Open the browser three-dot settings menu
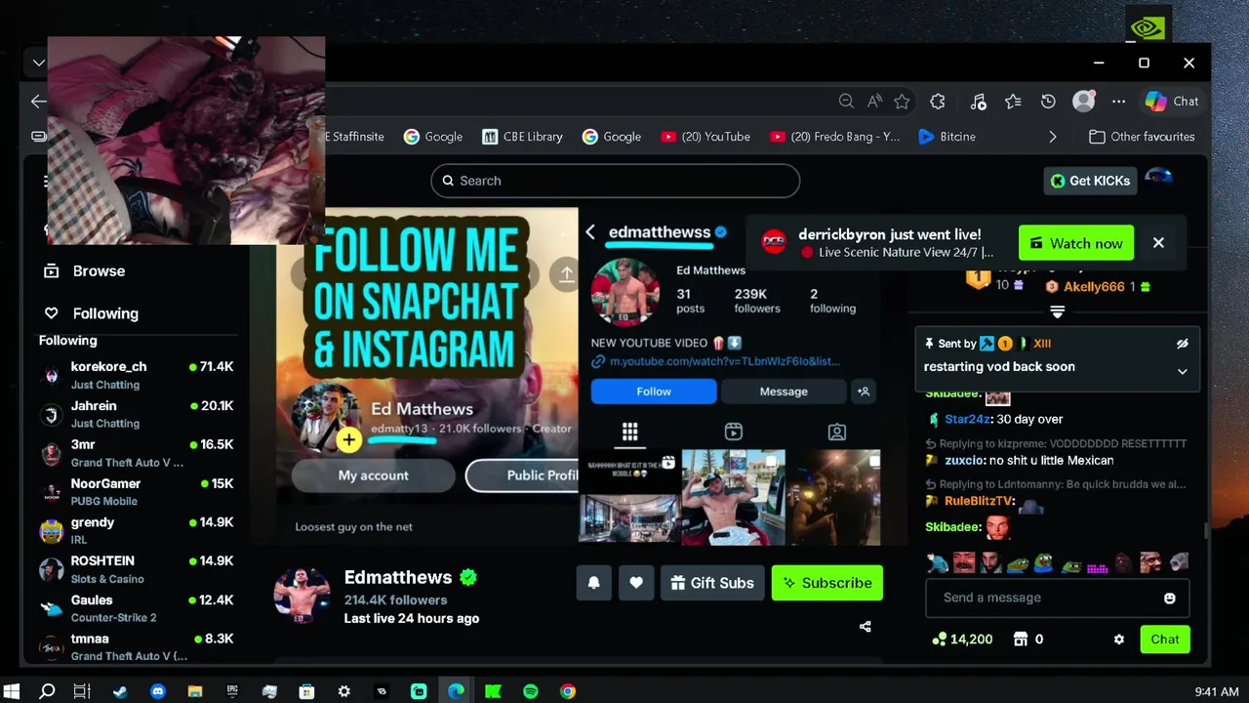 click(1118, 102)
